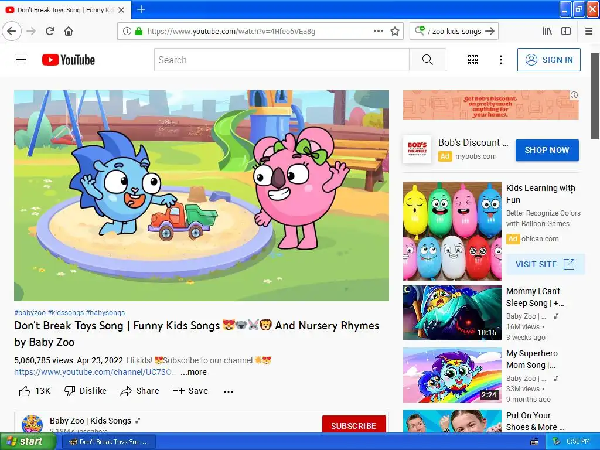Click the page vertical scrollbar

click(595, 97)
